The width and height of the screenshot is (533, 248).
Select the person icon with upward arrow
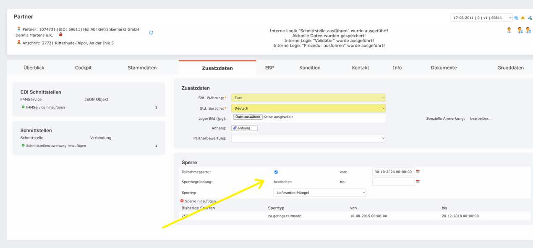click(x=528, y=30)
